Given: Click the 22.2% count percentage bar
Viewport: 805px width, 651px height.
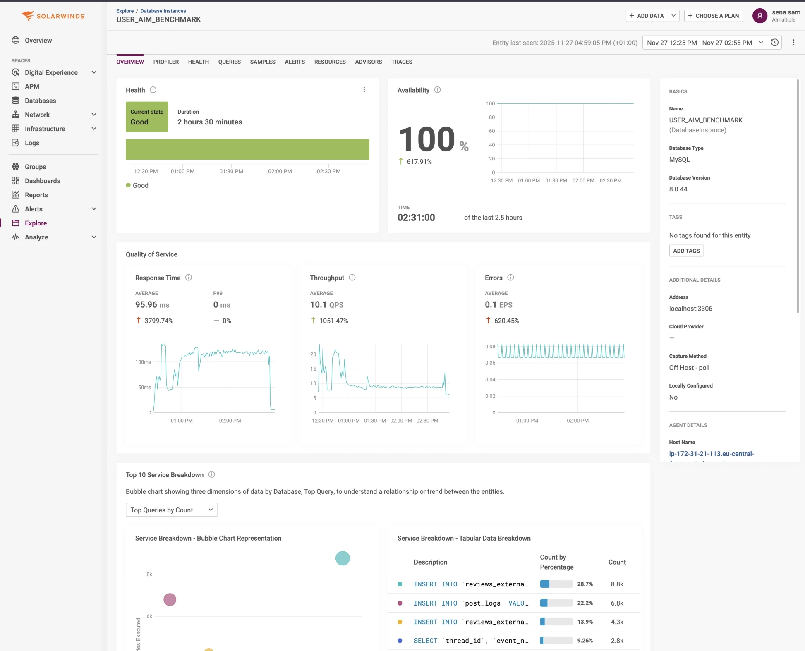Looking at the screenshot, I should coord(556,603).
